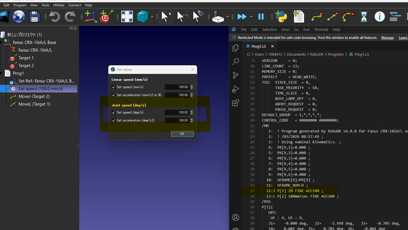The image size is (408, 230).
Task: Open the Utilities menu in RoboDK
Action: 59,5
